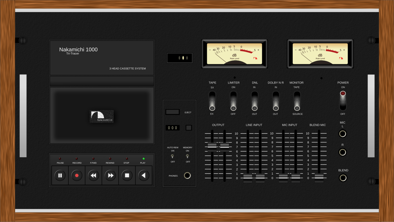
Task: Click the STOP indicator LED
Action: [x=127, y=159]
